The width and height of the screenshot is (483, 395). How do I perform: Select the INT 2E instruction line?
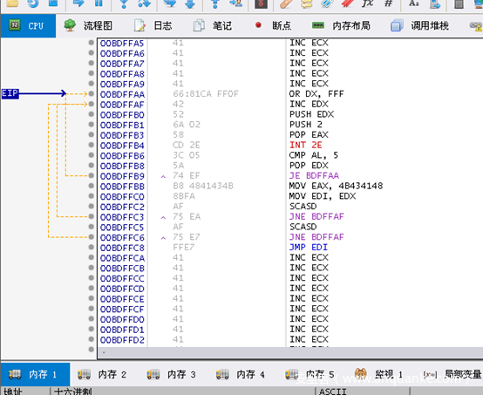pyautogui.click(x=290, y=145)
